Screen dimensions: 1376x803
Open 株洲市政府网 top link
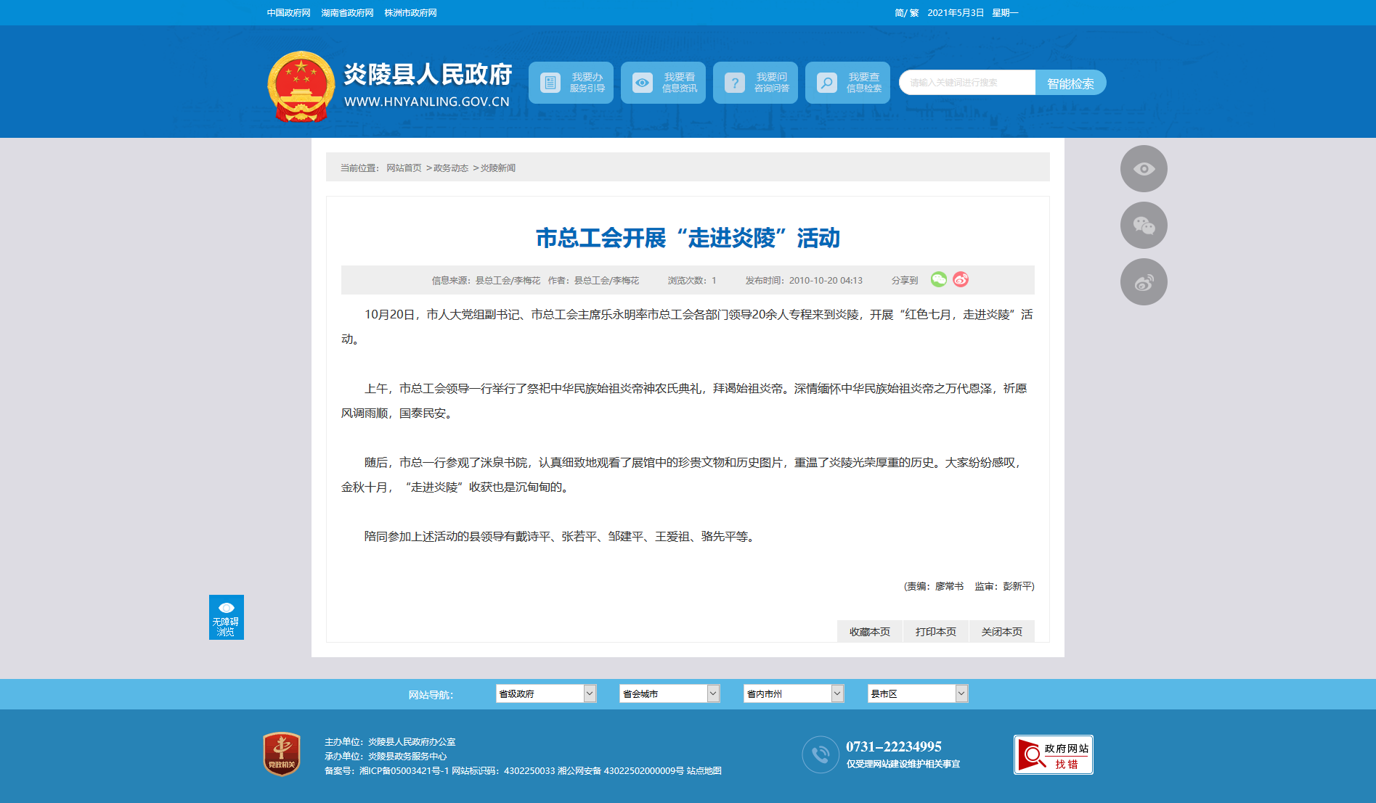click(410, 13)
